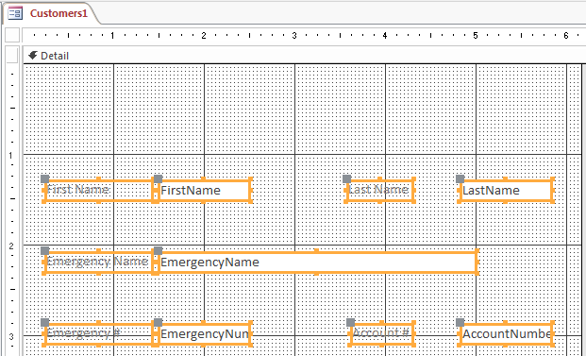Select the FirstName text box
Image resolution: width=586 pixels, height=356 pixels.
(x=204, y=191)
